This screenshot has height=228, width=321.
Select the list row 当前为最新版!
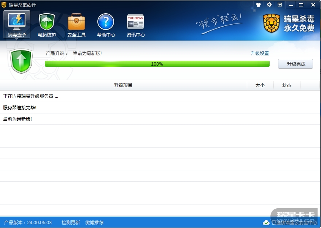click(160, 119)
